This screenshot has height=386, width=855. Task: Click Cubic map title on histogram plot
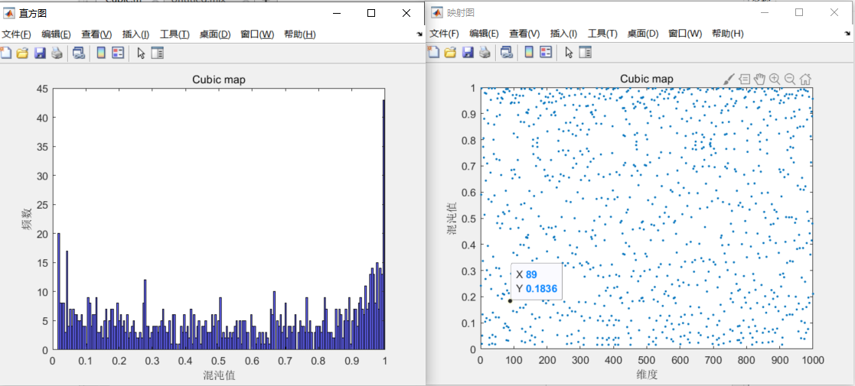(219, 79)
